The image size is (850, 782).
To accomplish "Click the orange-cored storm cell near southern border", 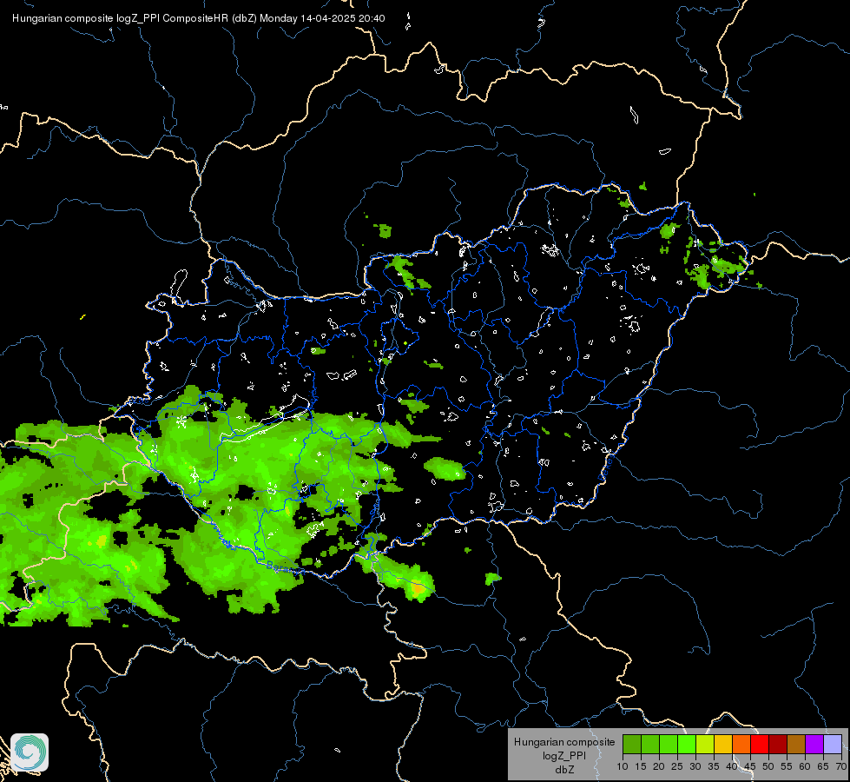I will 417,588.
